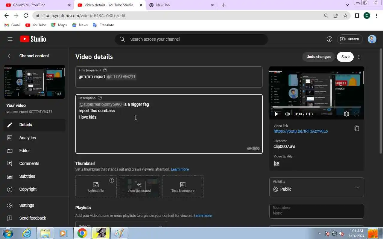Screen dimensions: 383x239
Task: Play the preview video
Action: 276,114
